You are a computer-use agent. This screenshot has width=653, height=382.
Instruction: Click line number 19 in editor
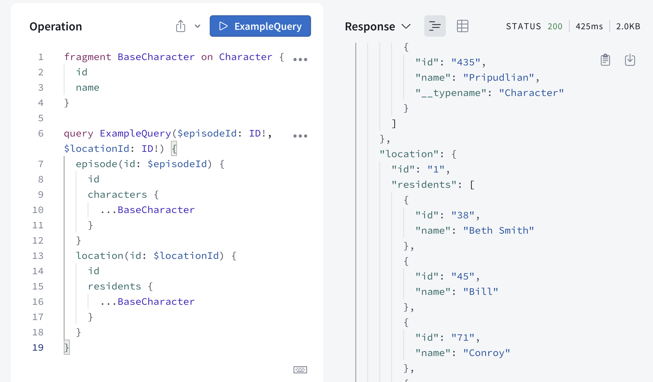click(x=38, y=347)
